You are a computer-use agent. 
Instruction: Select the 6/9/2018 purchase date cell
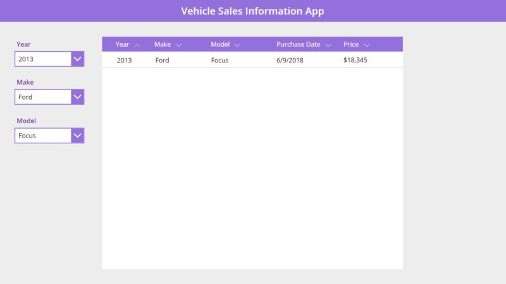[x=290, y=60]
